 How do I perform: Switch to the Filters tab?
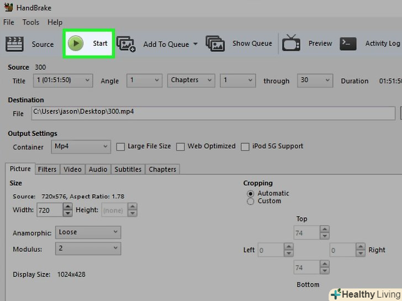pos(47,169)
